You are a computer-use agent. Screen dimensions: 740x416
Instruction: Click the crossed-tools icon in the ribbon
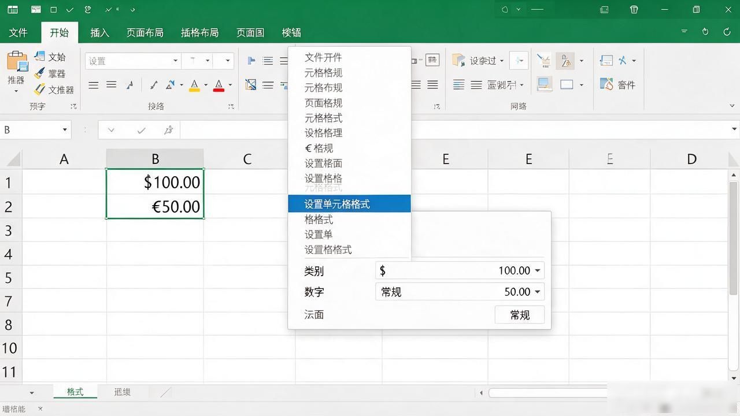click(623, 60)
